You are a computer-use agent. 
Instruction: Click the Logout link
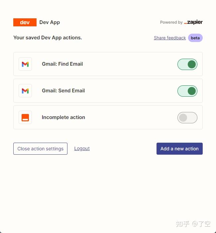click(x=82, y=148)
